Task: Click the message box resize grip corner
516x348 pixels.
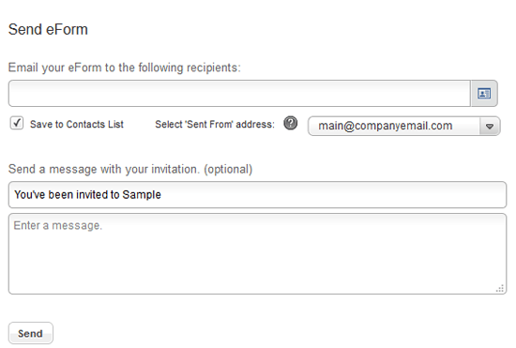Action: 500,289
